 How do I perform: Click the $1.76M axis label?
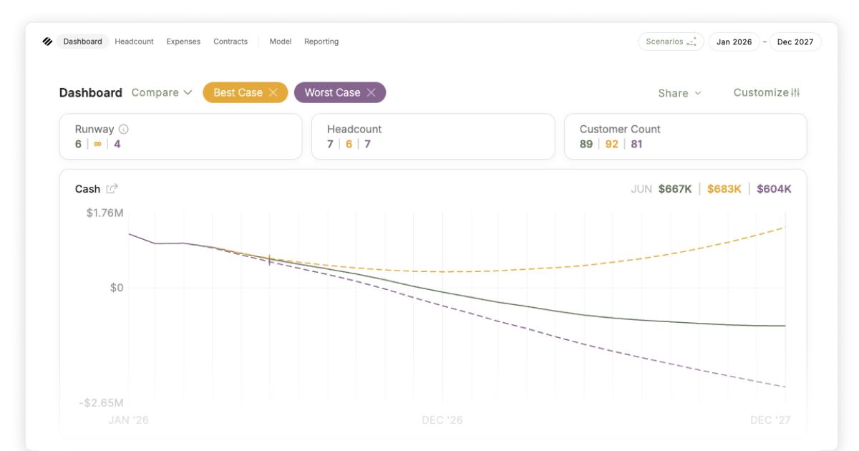[x=105, y=213]
